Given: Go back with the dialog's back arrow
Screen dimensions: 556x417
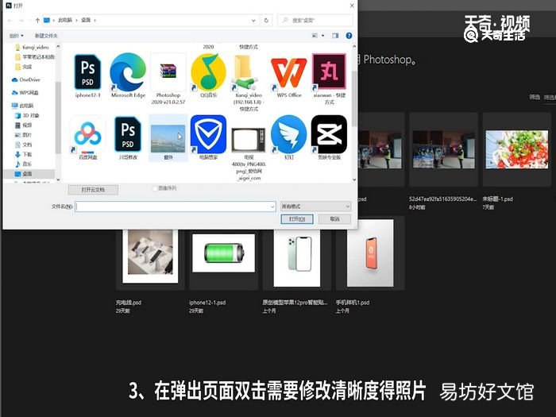Looking at the screenshot, I should (x=10, y=21).
